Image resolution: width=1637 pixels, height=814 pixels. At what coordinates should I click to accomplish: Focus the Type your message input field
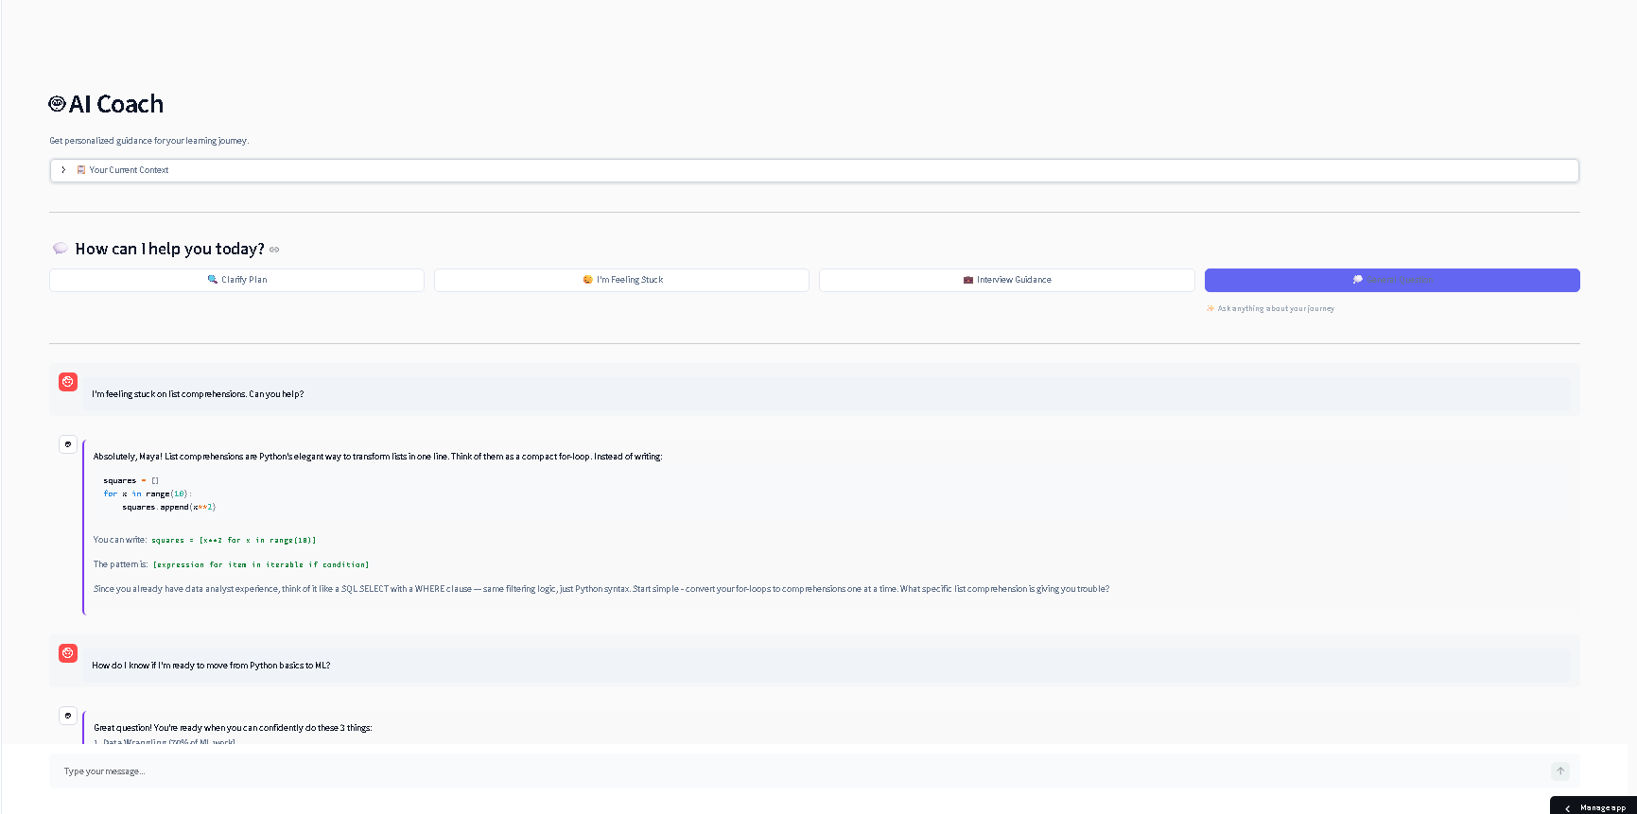tap(804, 771)
